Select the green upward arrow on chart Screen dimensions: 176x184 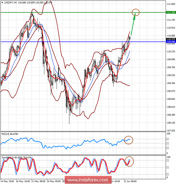pyautogui.click(x=133, y=25)
